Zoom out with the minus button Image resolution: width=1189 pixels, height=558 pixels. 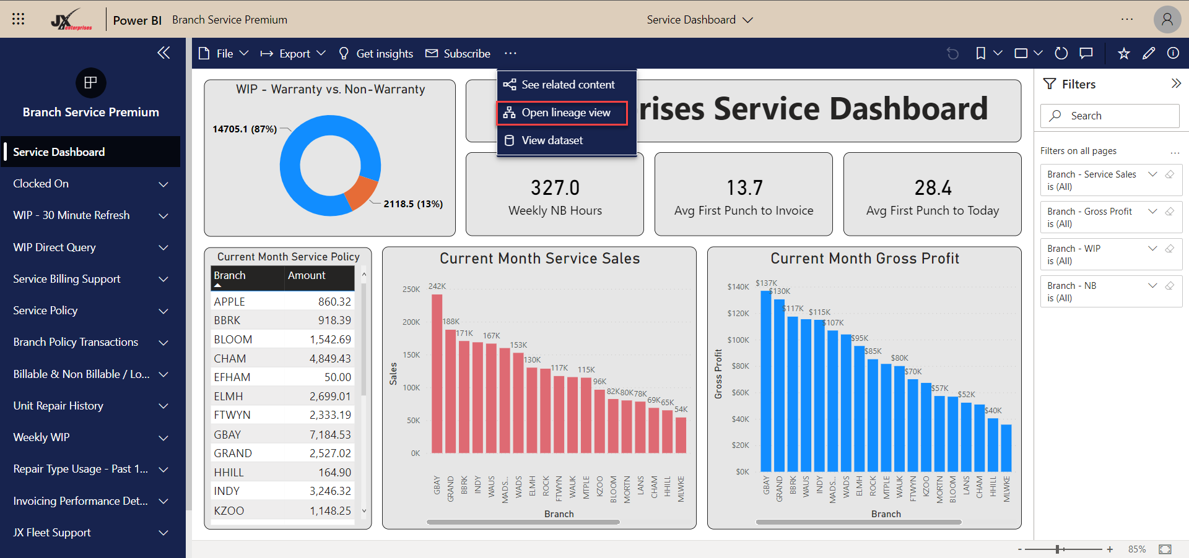(1020, 549)
